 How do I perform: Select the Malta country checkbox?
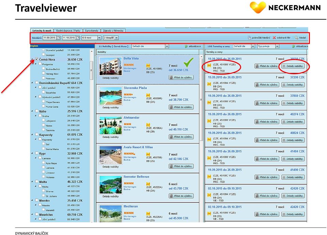[37, 182]
